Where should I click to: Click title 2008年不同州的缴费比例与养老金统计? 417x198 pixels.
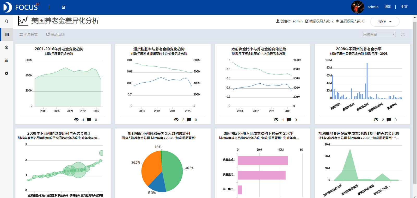coord(59,133)
